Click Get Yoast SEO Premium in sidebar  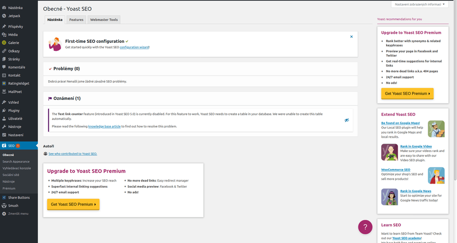click(x=407, y=94)
